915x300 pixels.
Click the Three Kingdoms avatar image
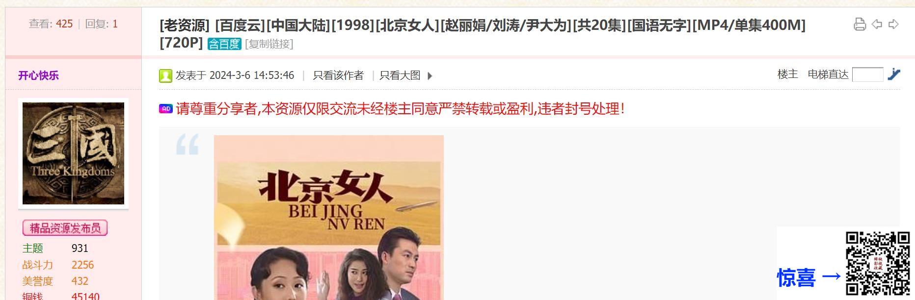tap(73, 153)
